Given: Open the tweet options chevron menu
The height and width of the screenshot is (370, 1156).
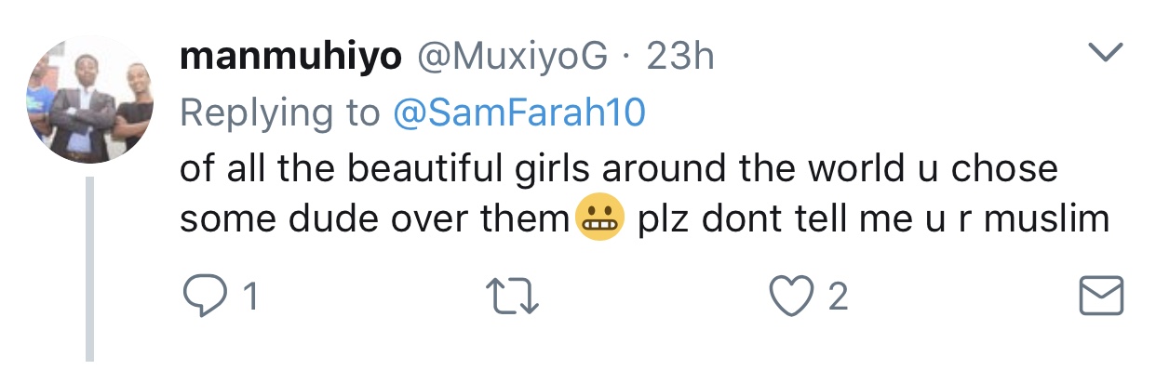Looking at the screenshot, I should click(x=1105, y=56).
